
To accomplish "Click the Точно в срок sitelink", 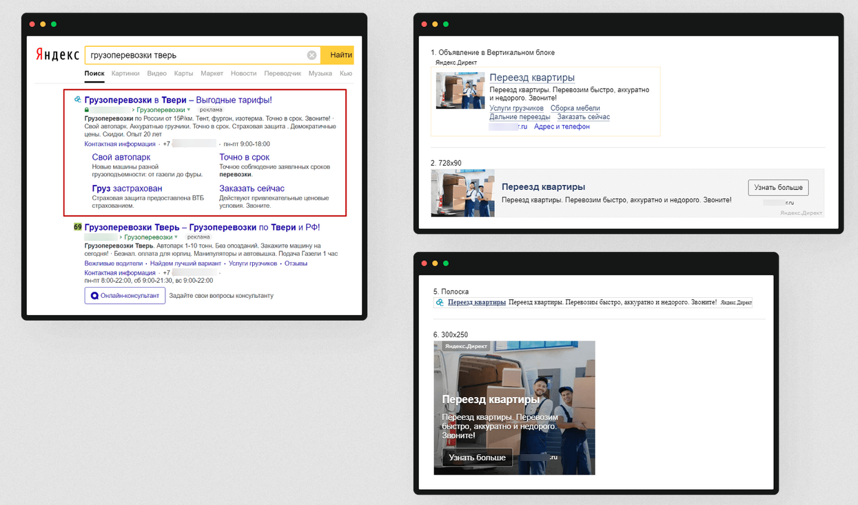I will point(245,157).
